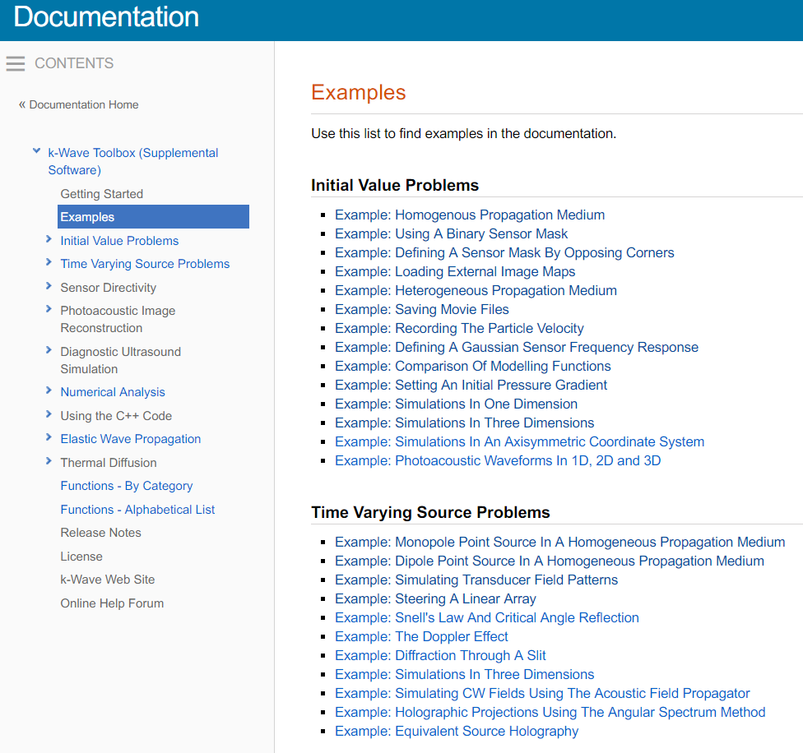Open Example: Homogenous Propagation Medium
This screenshot has height=753, width=803.
coord(469,215)
